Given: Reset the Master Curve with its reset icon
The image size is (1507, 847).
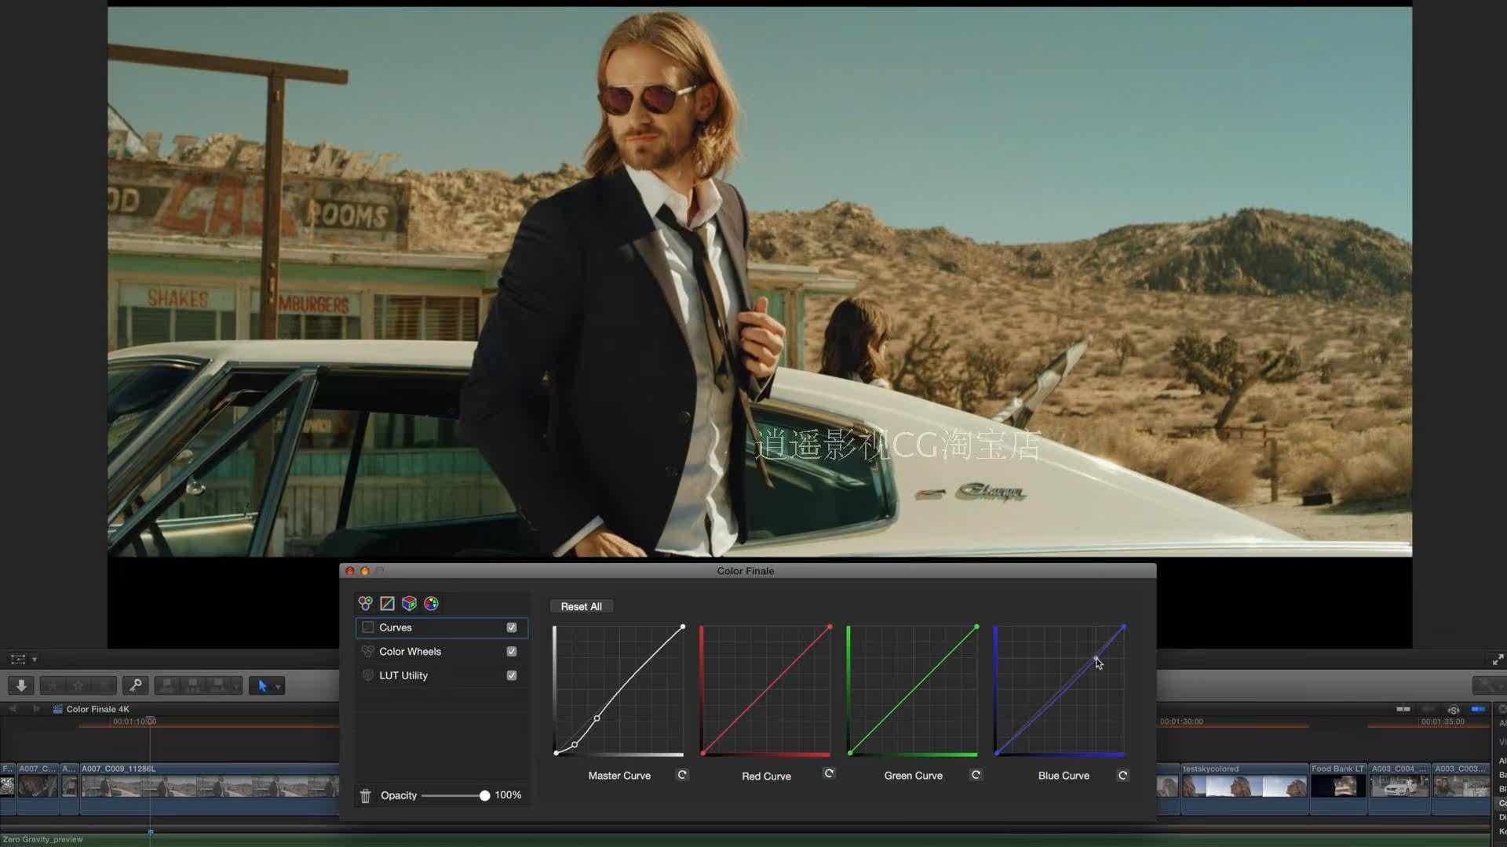Looking at the screenshot, I should click(682, 774).
